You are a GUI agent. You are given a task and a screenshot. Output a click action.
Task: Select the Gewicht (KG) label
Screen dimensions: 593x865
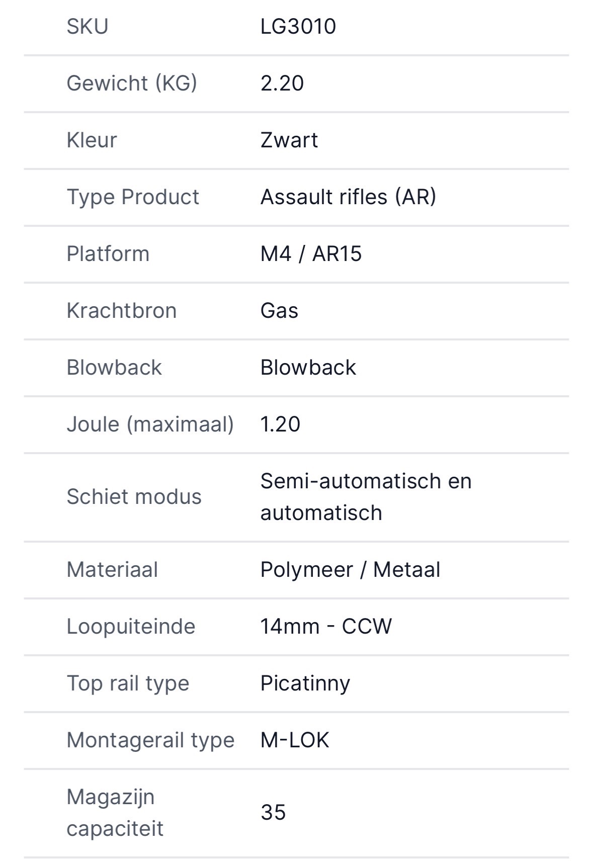click(132, 83)
